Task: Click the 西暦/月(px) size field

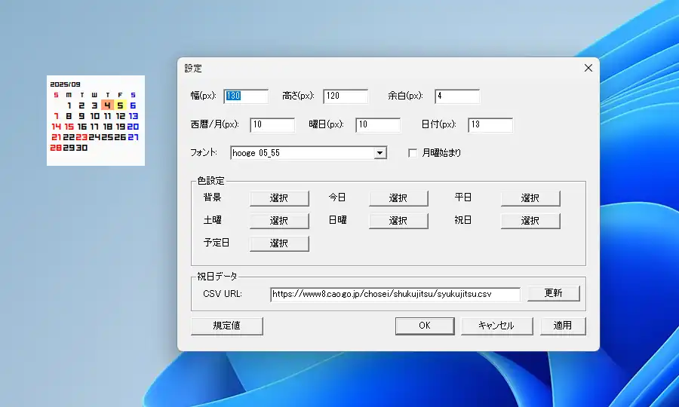Action: pos(272,124)
